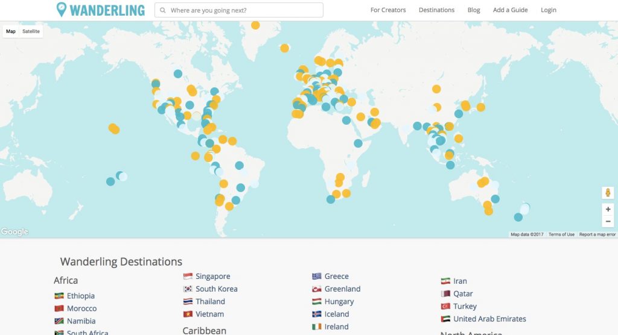Open the For Creators menu item
Screen dimensions: 618x335
(388, 10)
